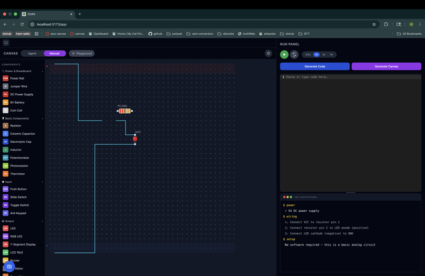Add a Photoresistor component
This screenshot has width=425, height=276.
tap(19, 166)
